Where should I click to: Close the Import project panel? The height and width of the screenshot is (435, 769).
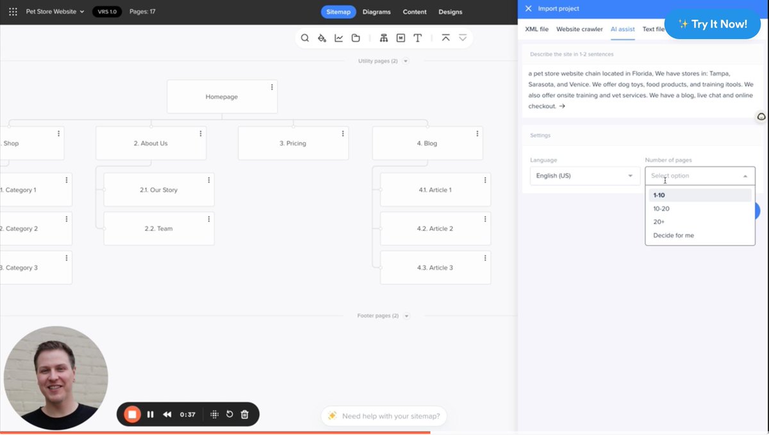coord(528,8)
